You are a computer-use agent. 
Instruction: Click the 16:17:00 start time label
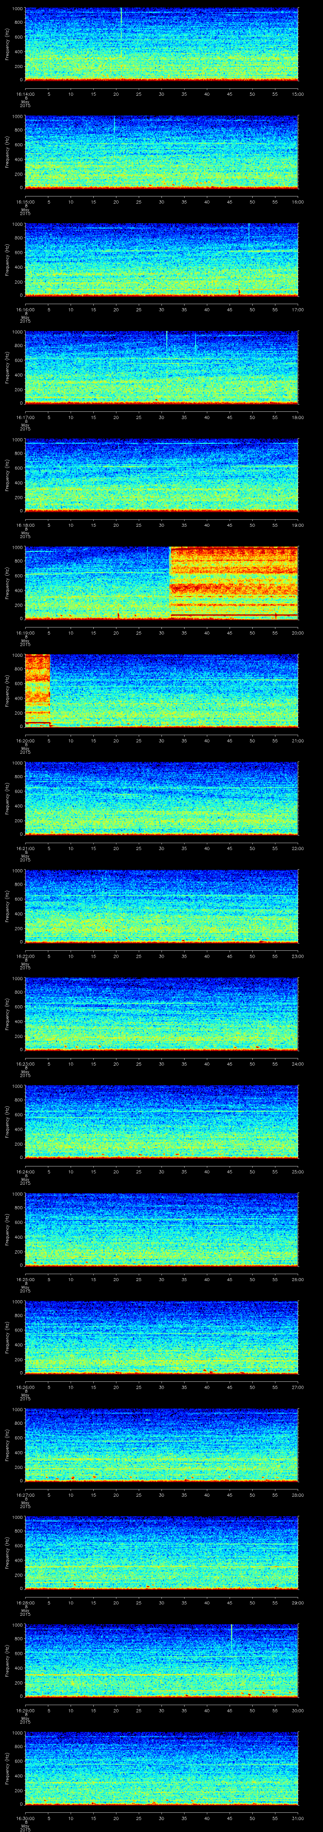pyautogui.click(x=25, y=417)
